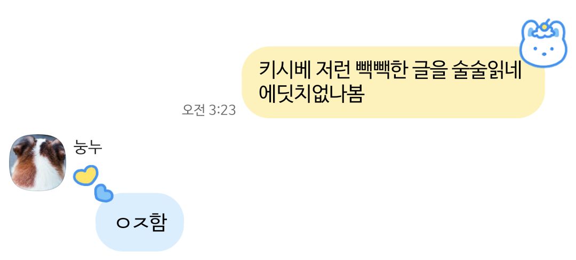
Task: Click the word 빽빽한 in the message
Action: [380, 69]
